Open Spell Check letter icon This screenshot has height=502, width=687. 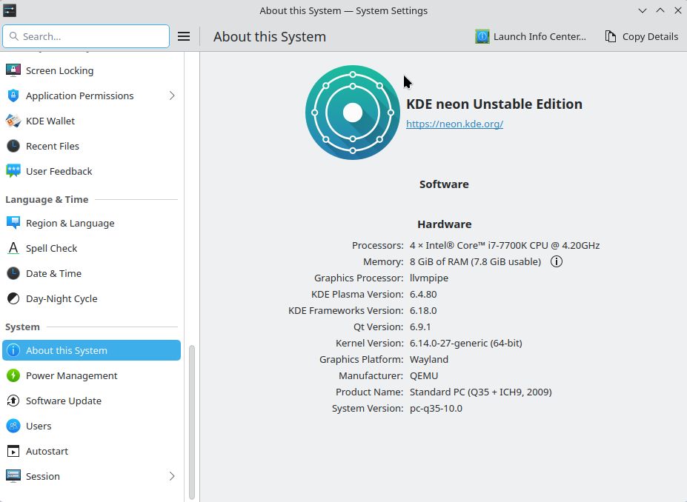pos(13,248)
